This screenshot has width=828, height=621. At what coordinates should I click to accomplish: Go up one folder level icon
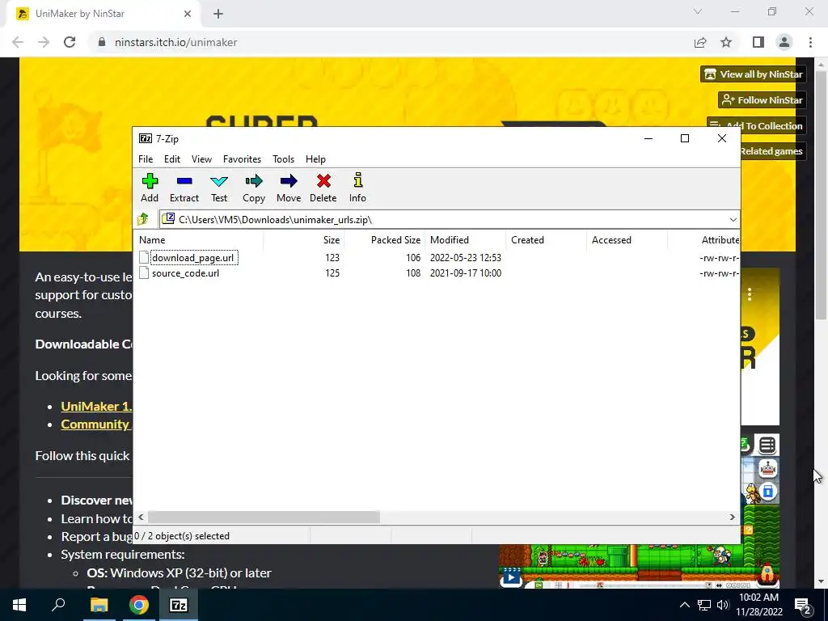[143, 219]
